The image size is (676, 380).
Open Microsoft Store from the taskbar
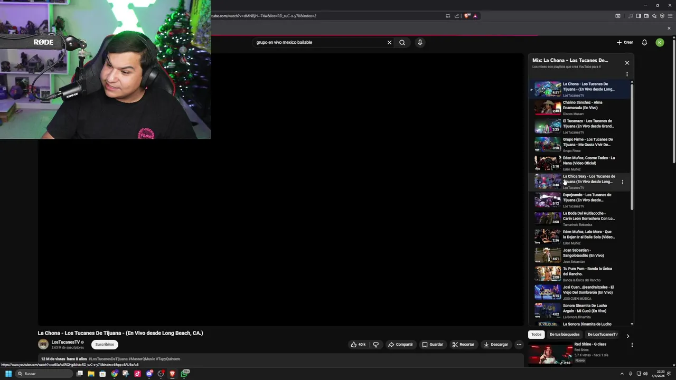tap(102, 374)
